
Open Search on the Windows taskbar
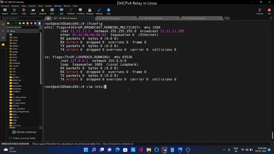[94, 150]
